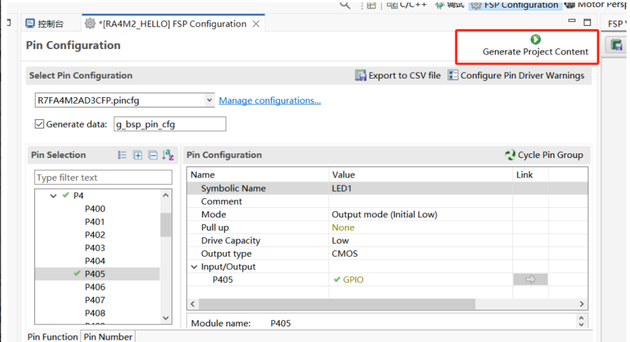Expand all pins in Pin Selection
Viewport: 630px width, 342px height.
tap(138, 155)
